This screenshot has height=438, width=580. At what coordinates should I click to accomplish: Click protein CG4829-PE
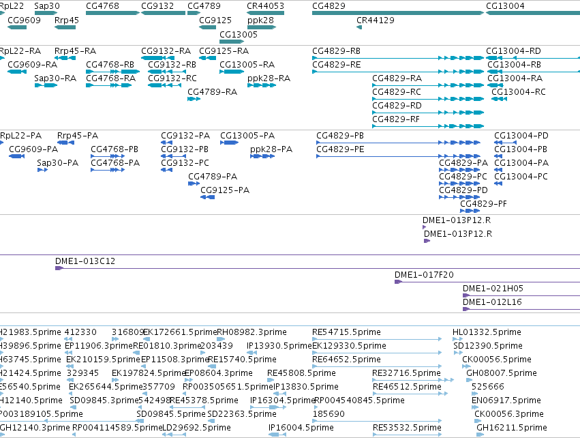point(399,157)
